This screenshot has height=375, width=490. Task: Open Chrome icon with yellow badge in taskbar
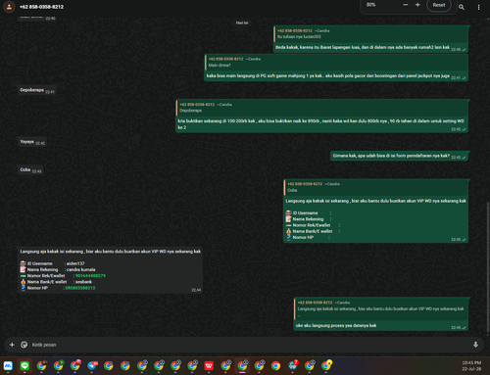(x=326, y=366)
